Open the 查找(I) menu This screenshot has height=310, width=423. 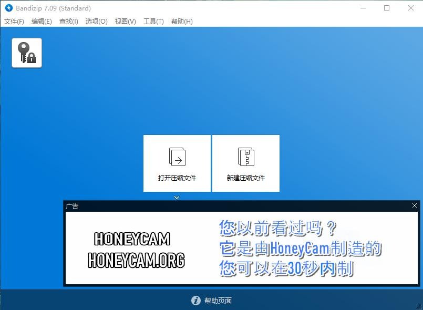[69, 22]
